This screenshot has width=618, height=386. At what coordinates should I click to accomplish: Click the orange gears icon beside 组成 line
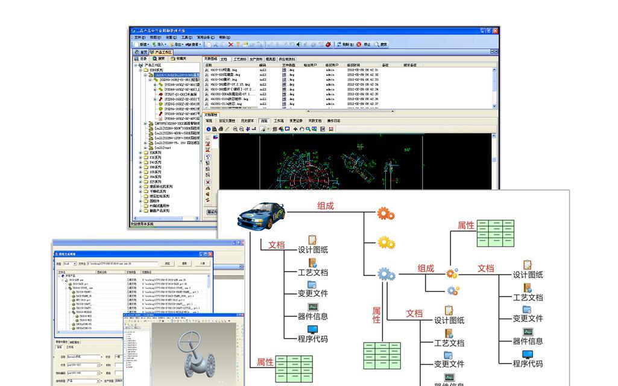click(x=385, y=214)
